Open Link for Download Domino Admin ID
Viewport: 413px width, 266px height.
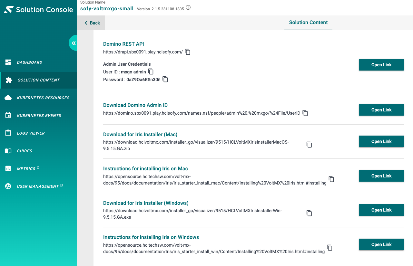381,110
